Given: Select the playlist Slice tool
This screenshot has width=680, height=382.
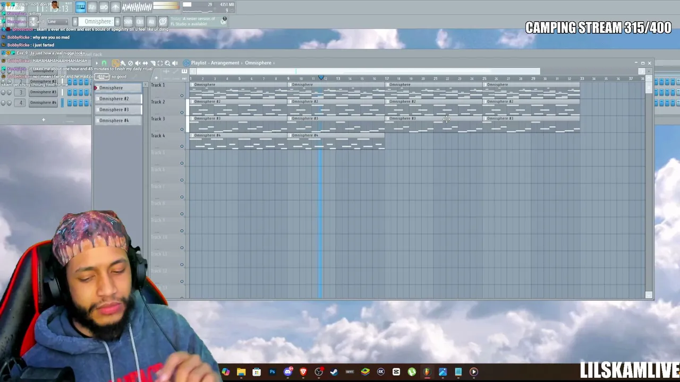Looking at the screenshot, I should pyautogui.click(x=152, y=63).
